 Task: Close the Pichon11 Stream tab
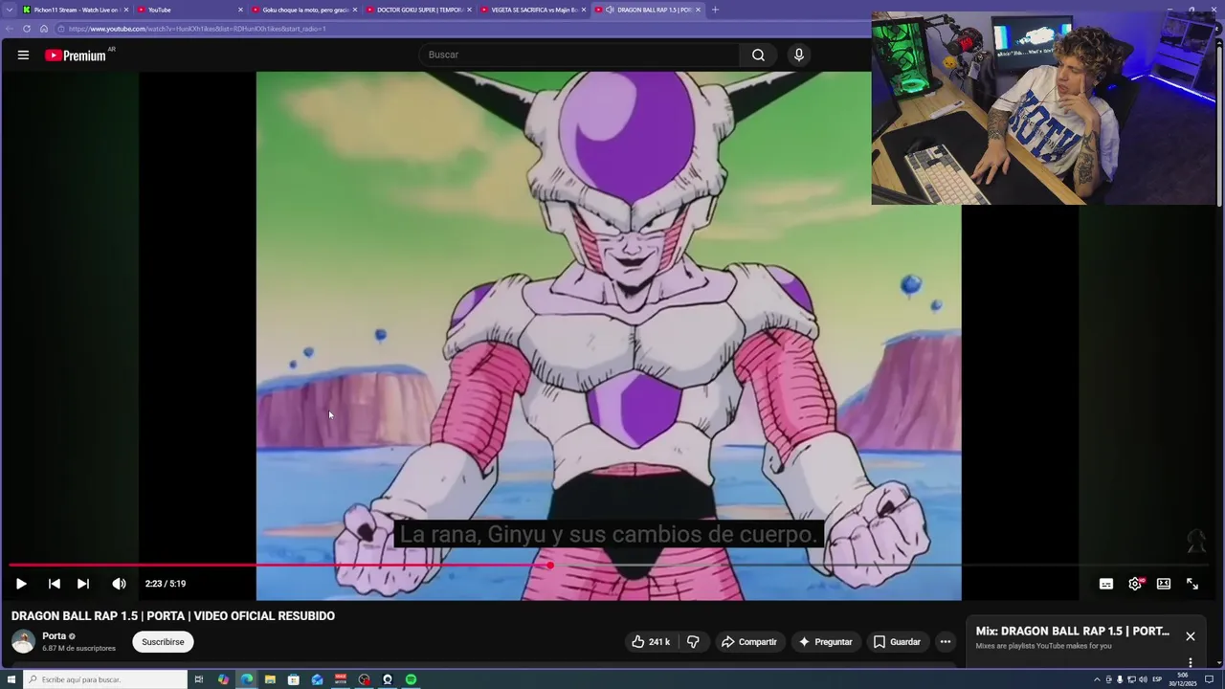coord(125,10)
